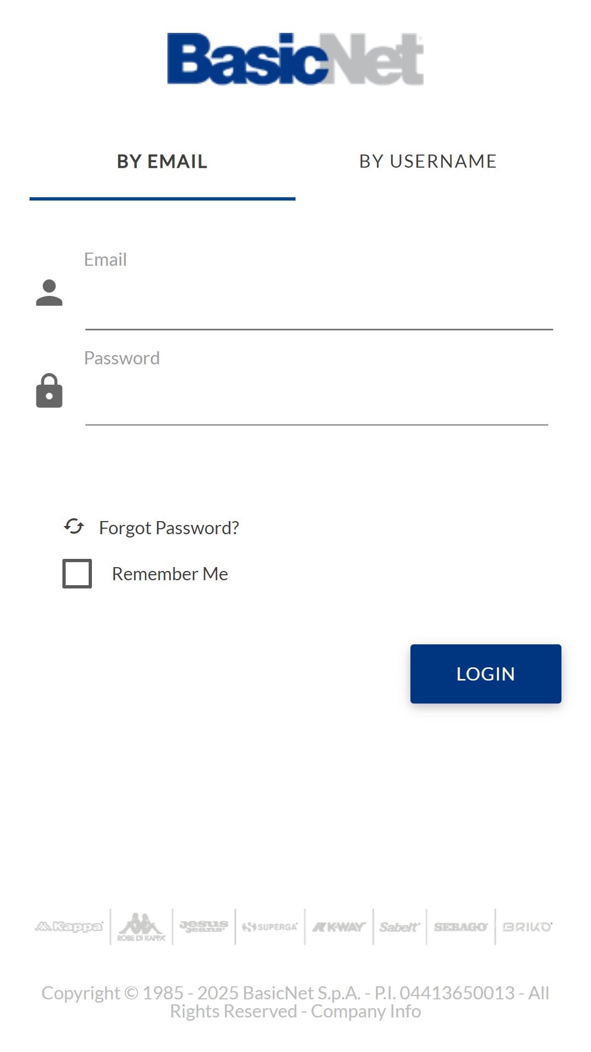Switch to the By Email tab
The image size is (591, 1052).
[x=163, y=162]
